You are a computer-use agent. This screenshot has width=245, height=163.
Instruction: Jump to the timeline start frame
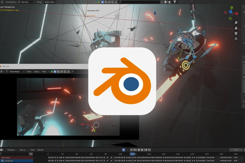(x=131, y=150)
